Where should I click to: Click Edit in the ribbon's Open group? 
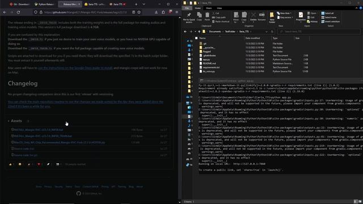point(311,18)
